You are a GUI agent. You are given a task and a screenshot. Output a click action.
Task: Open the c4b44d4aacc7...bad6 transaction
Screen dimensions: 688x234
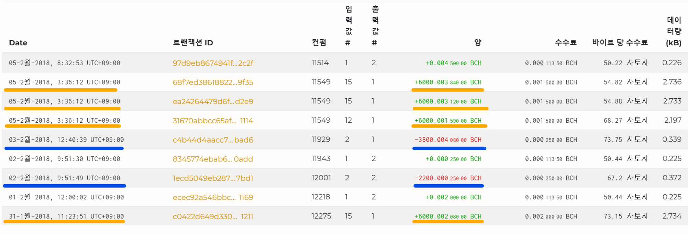click(213, 140)
